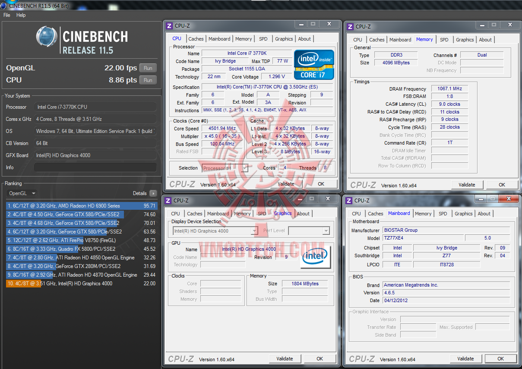Click the Info input field in Your System
This screenshot has width=522, height=369.
click(95, 167)
